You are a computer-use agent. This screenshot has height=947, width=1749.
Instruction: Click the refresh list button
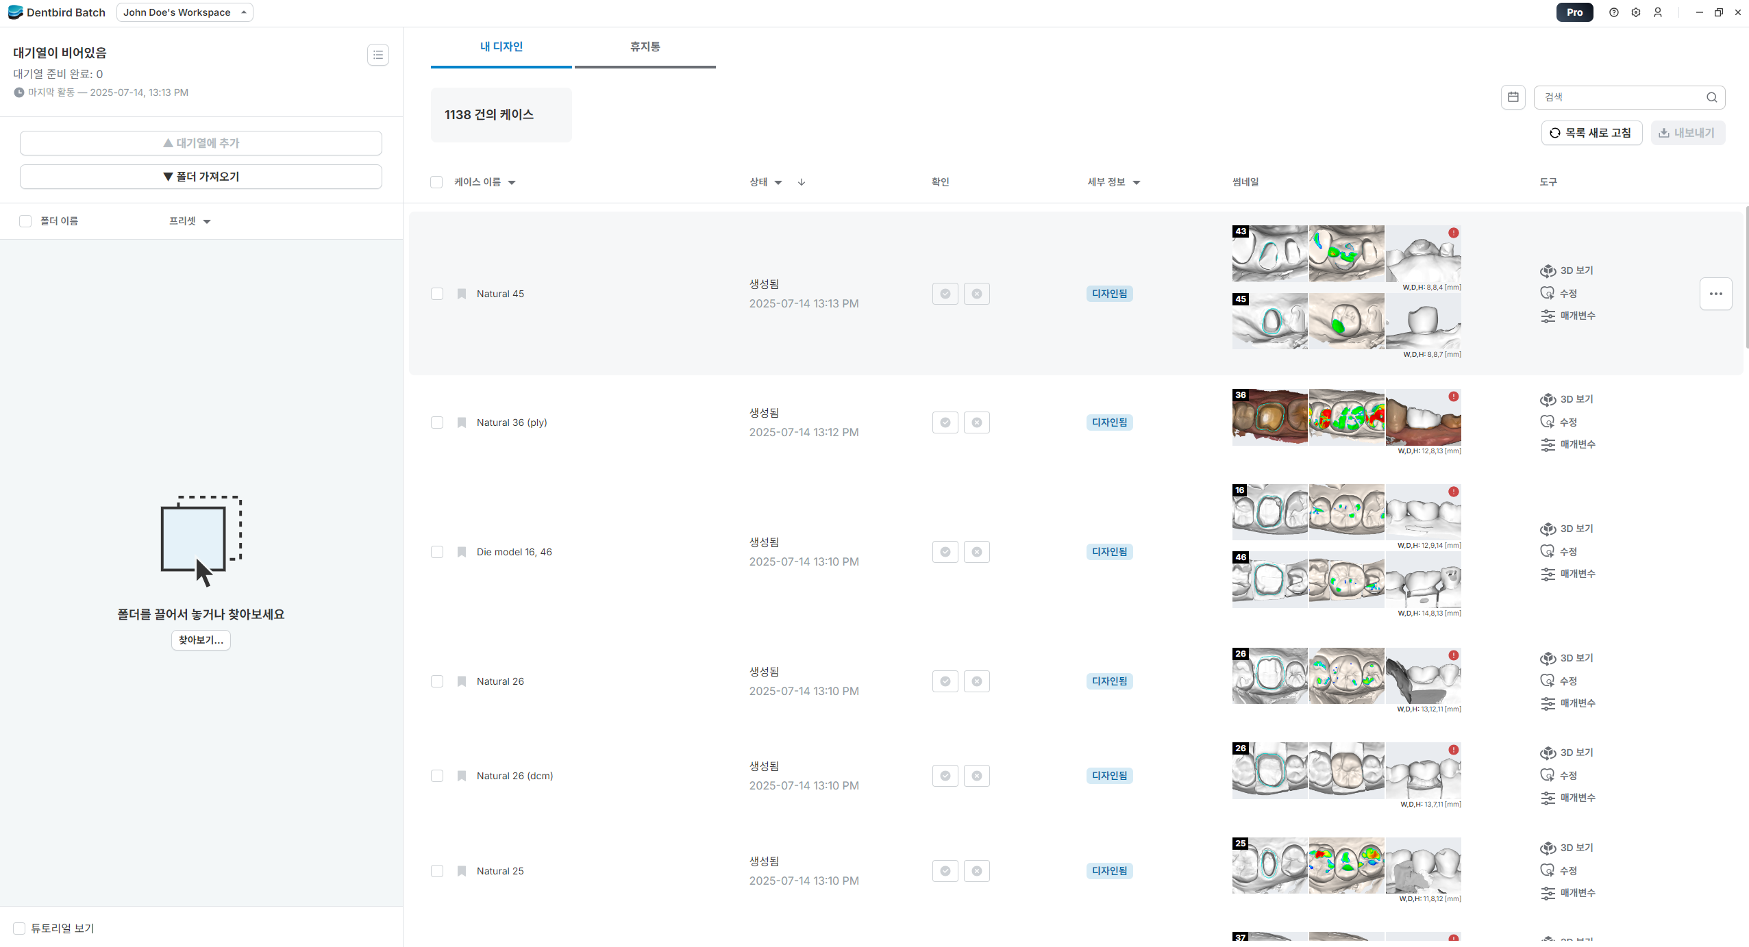coord(1591,133)
